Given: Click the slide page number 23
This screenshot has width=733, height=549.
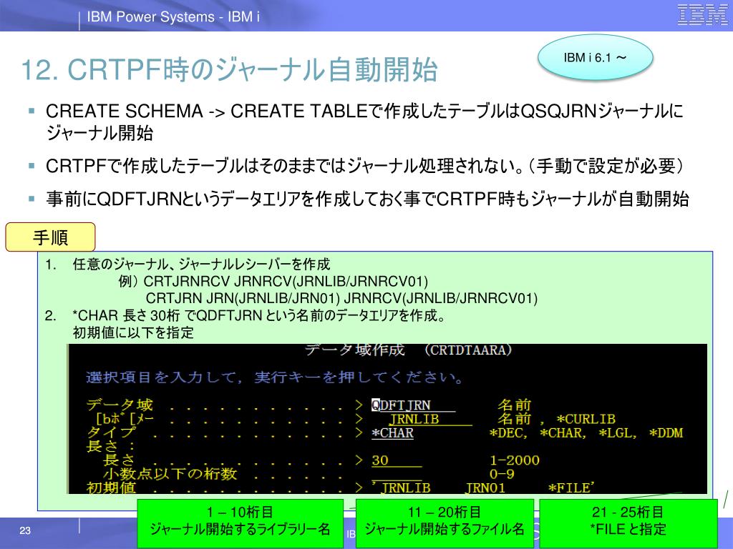Looking at the screenshot, I should (25, 531).
